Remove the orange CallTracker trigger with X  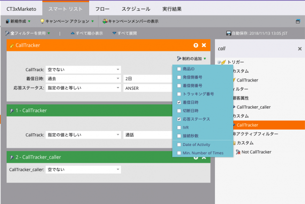point(204,45)
